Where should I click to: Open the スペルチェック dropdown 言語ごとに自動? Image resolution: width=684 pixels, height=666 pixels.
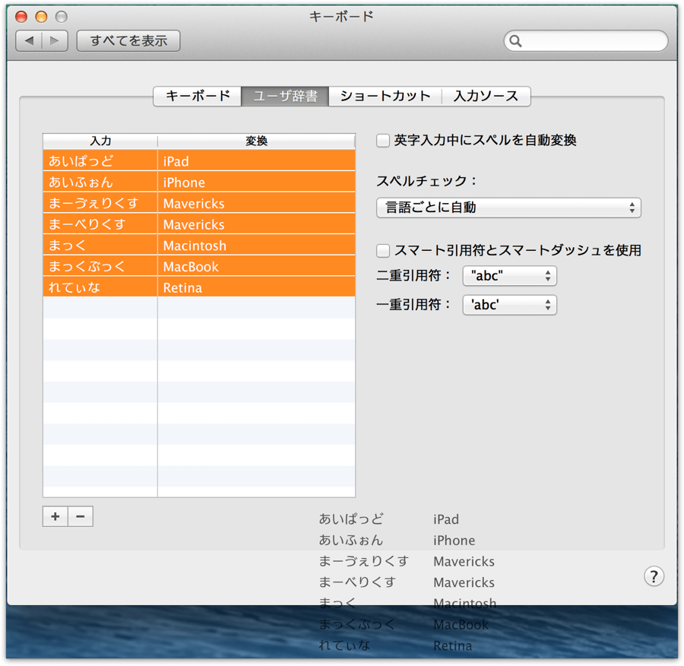[508, 208]
